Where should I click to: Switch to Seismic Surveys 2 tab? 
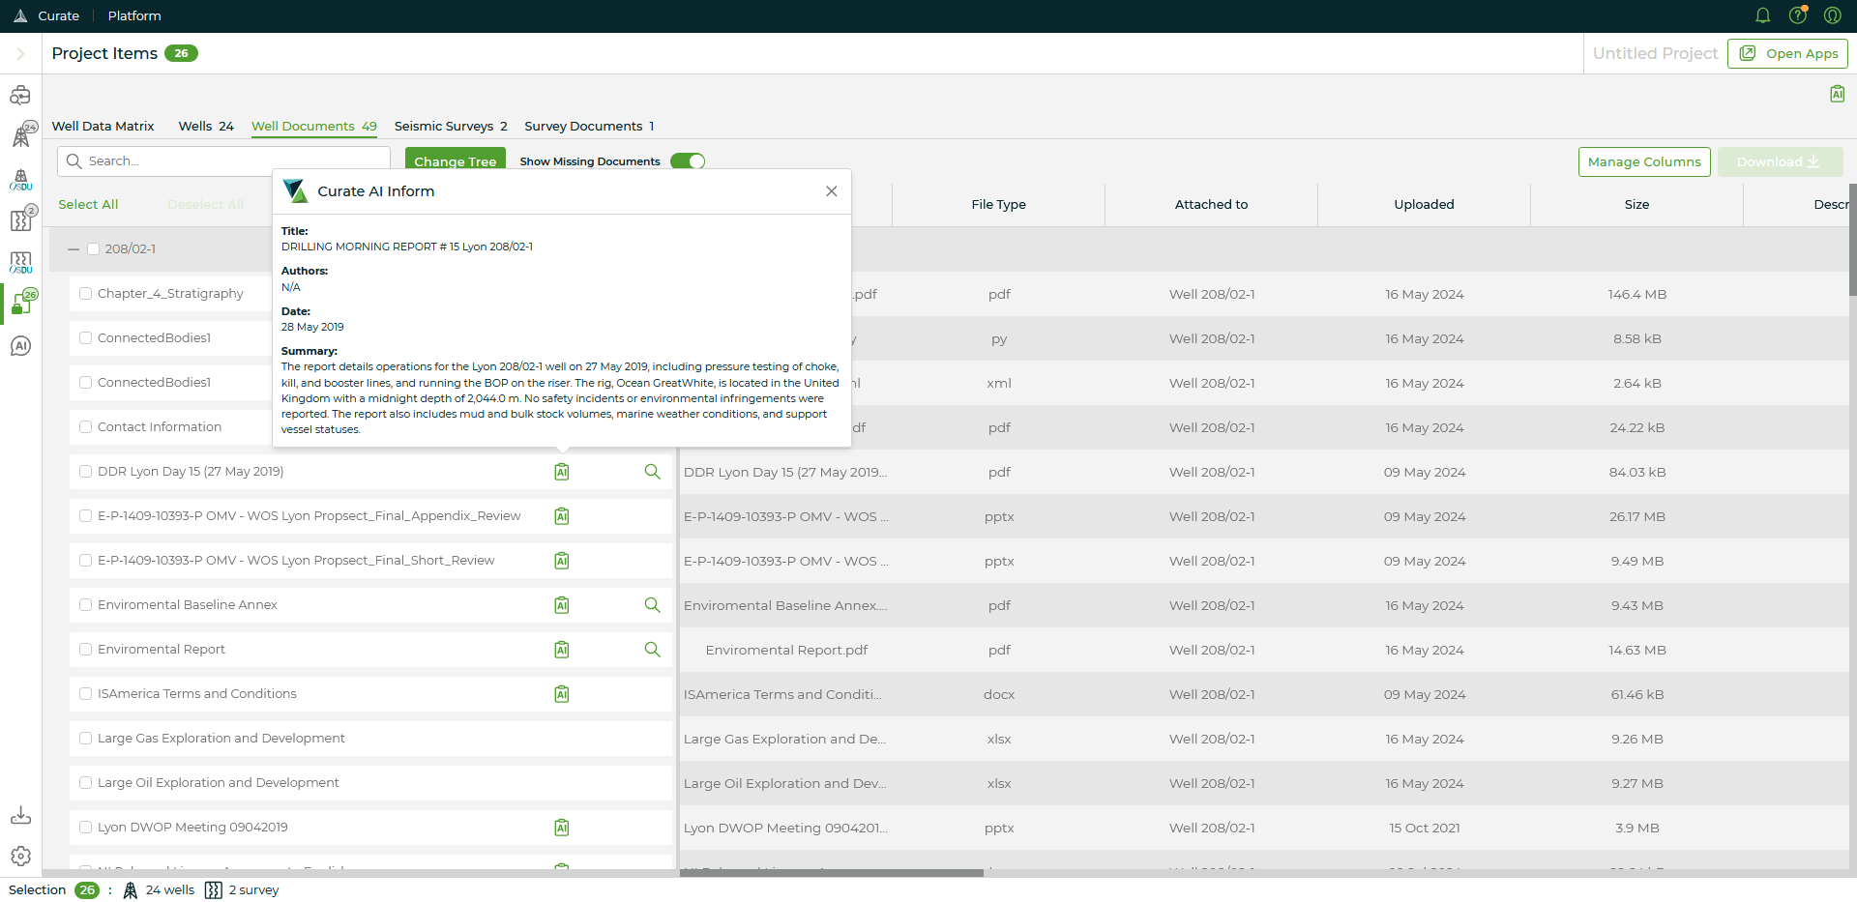click(451, 126)
